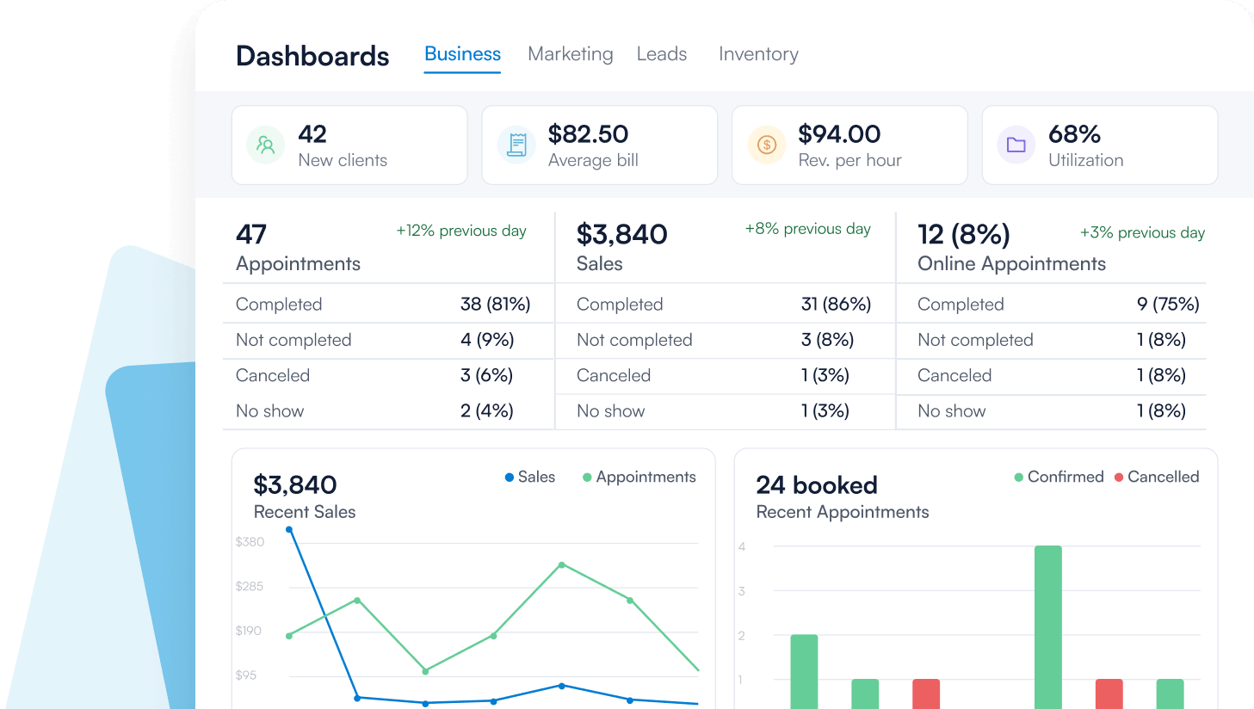The width and height of the screenshot is (1254, 709).
Task: Click the +3% previous day indicator
Action: tap(1142, 233)
